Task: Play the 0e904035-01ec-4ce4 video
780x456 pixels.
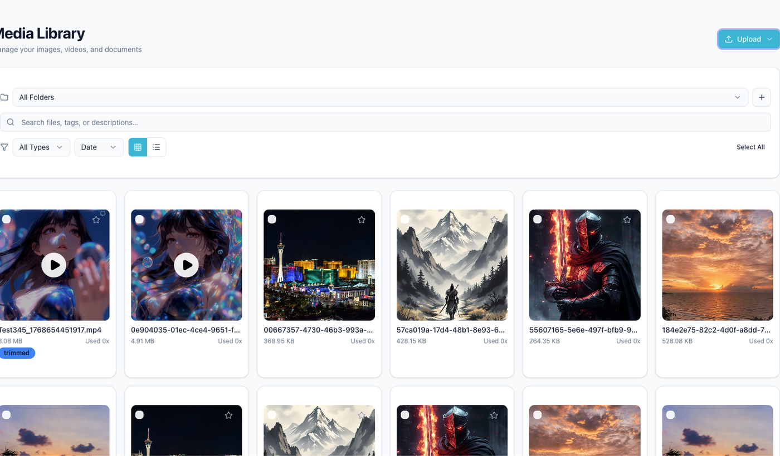Action: click(187, 265)
